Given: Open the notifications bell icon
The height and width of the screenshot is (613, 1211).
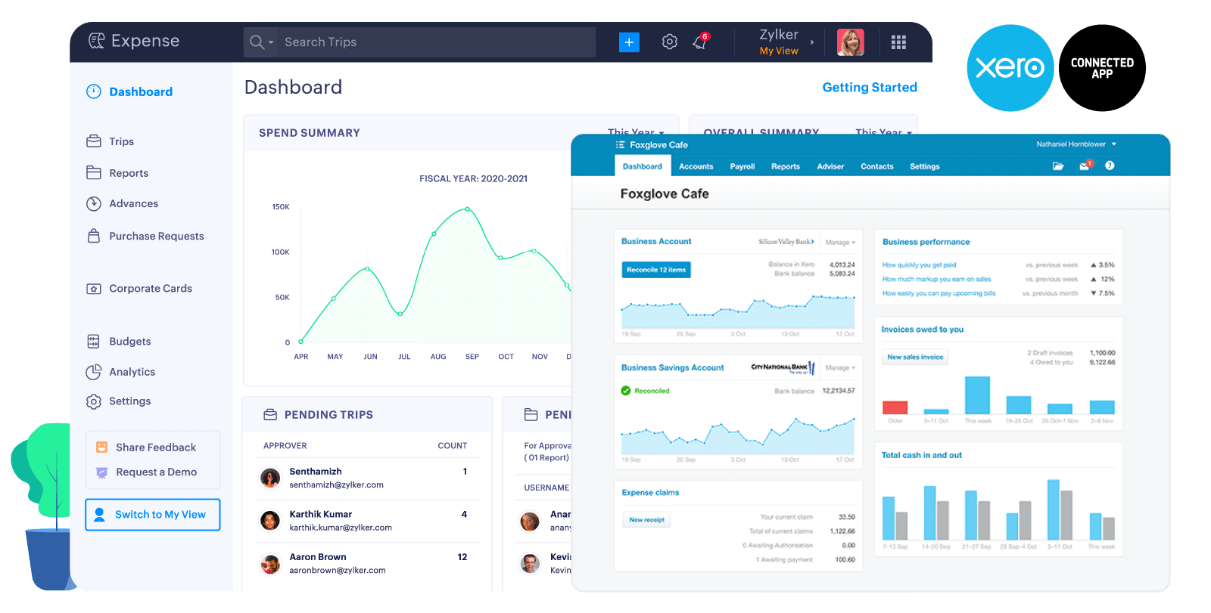Looking at the screenshot, I should 700,42.
